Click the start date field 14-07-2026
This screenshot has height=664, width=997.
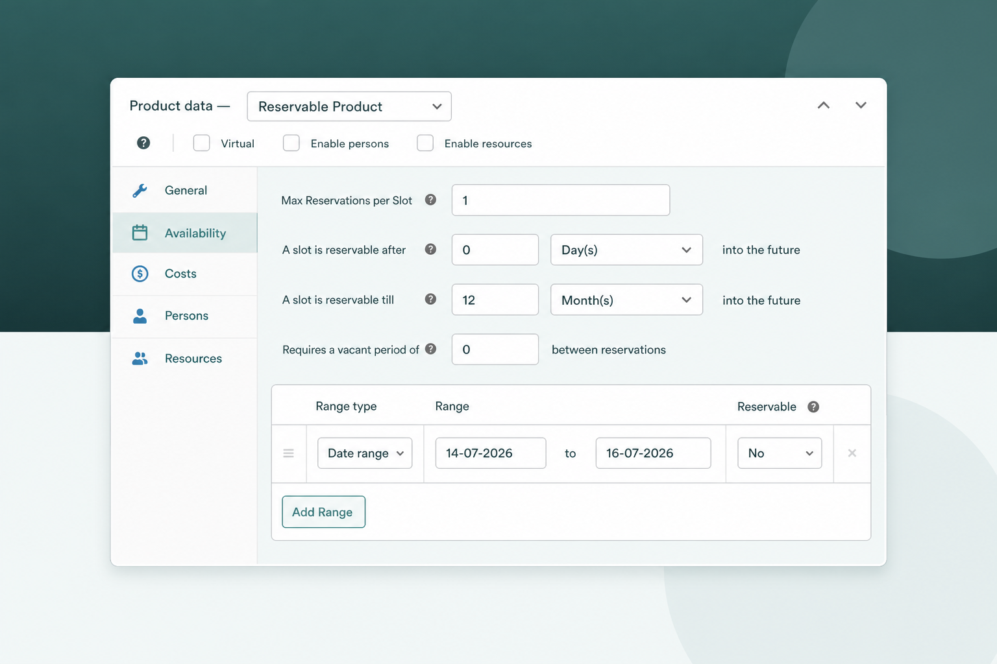tap(491, 453)
